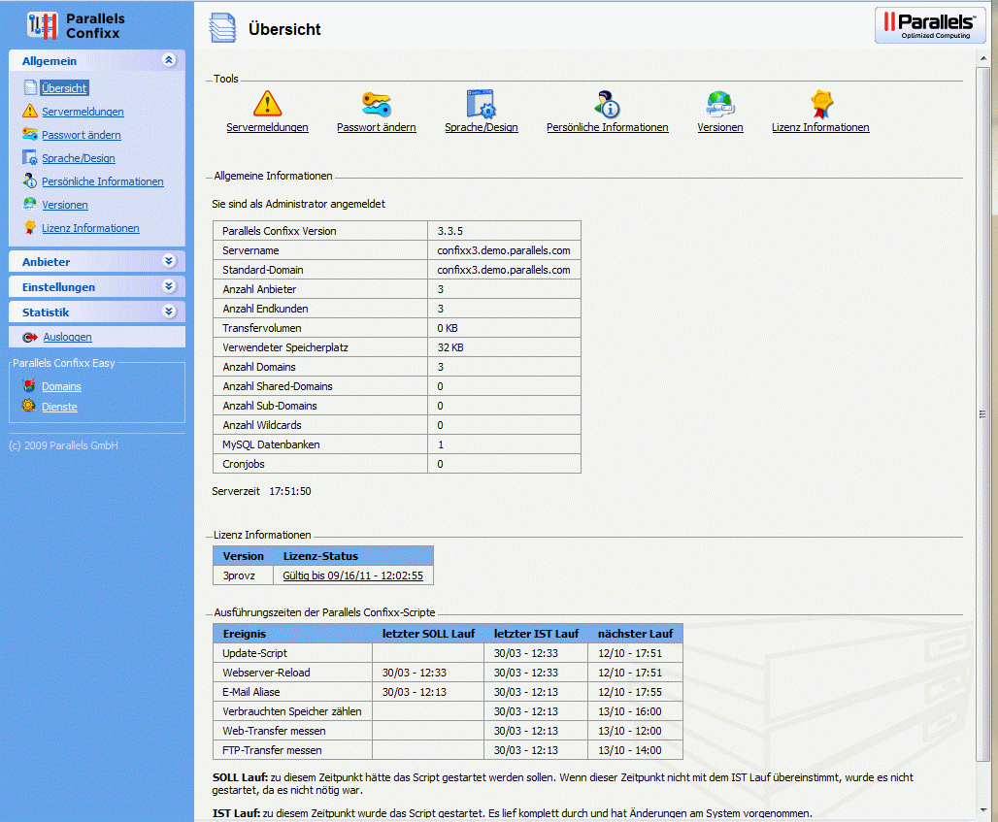Open Servermeldungen from the sidebar menu

coord(83,112)
